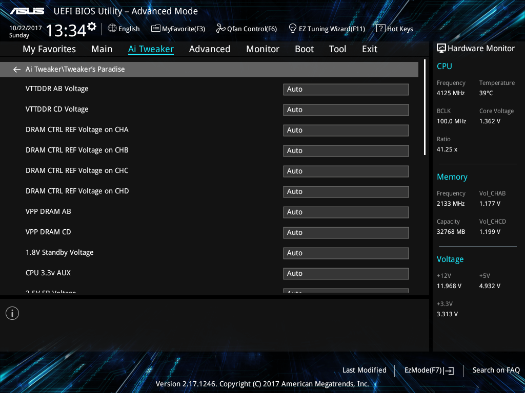Select VPP DRAM CD label

pyautogui.click(x=48, y=232)
